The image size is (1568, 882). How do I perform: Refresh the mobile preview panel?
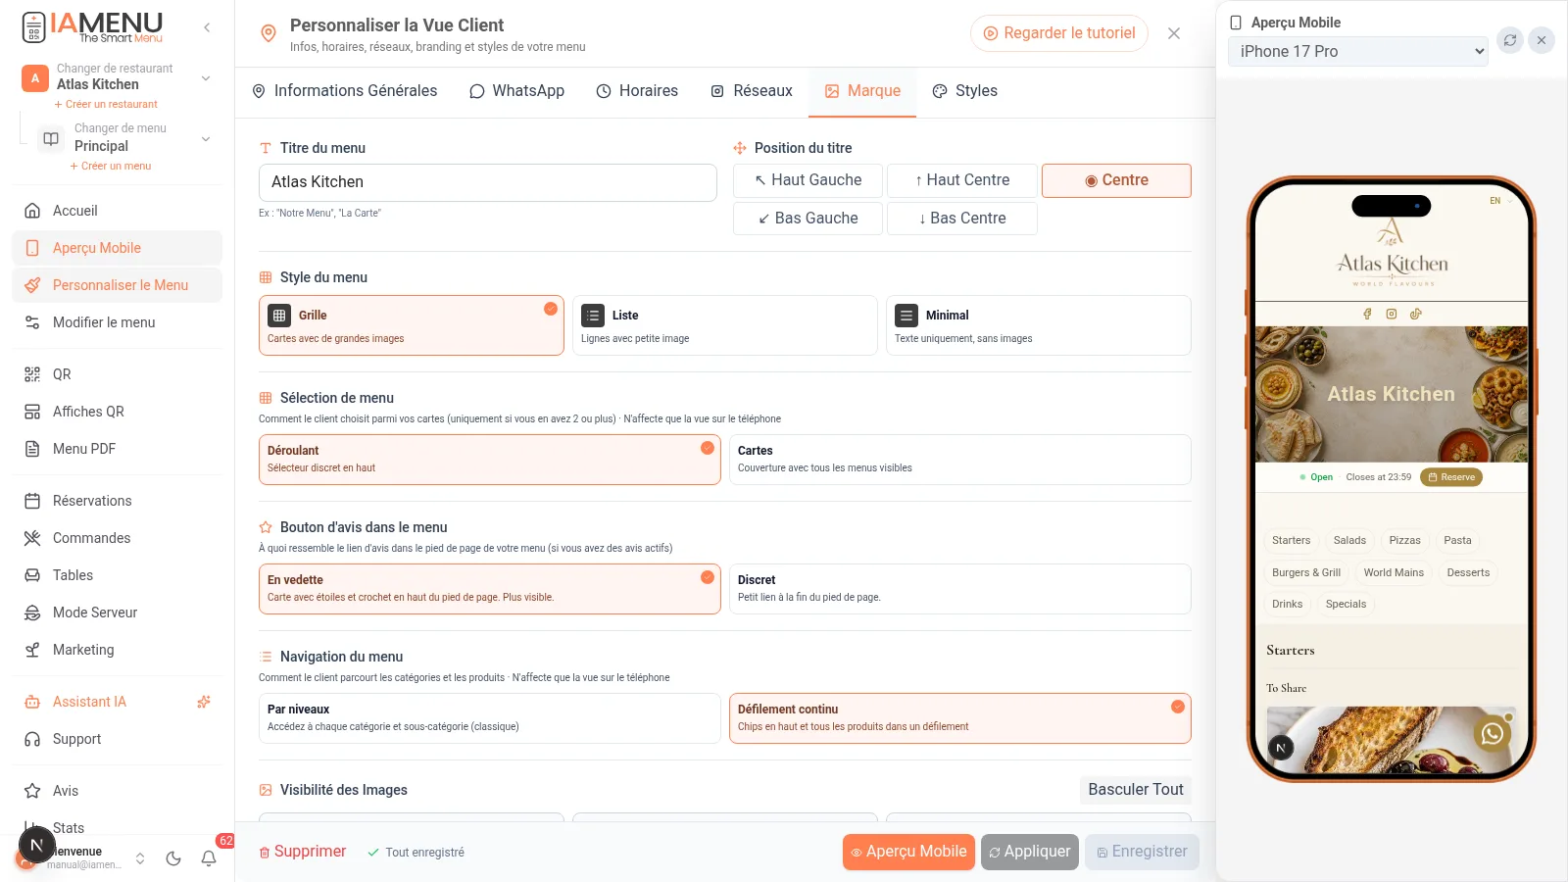[x=1510, y=40]
